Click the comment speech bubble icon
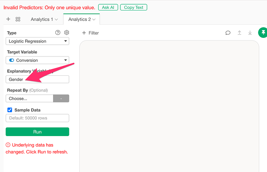The height and width of the screenshot is (172, 267). click(228, 33)
